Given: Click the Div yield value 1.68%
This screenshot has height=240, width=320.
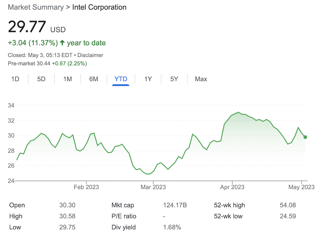Looking at the screenshot, I should pyautogui.click(x=172, y=227).
